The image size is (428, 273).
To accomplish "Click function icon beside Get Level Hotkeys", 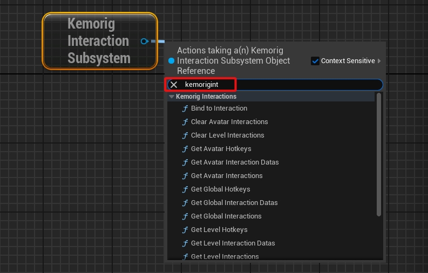I will 186,230.
